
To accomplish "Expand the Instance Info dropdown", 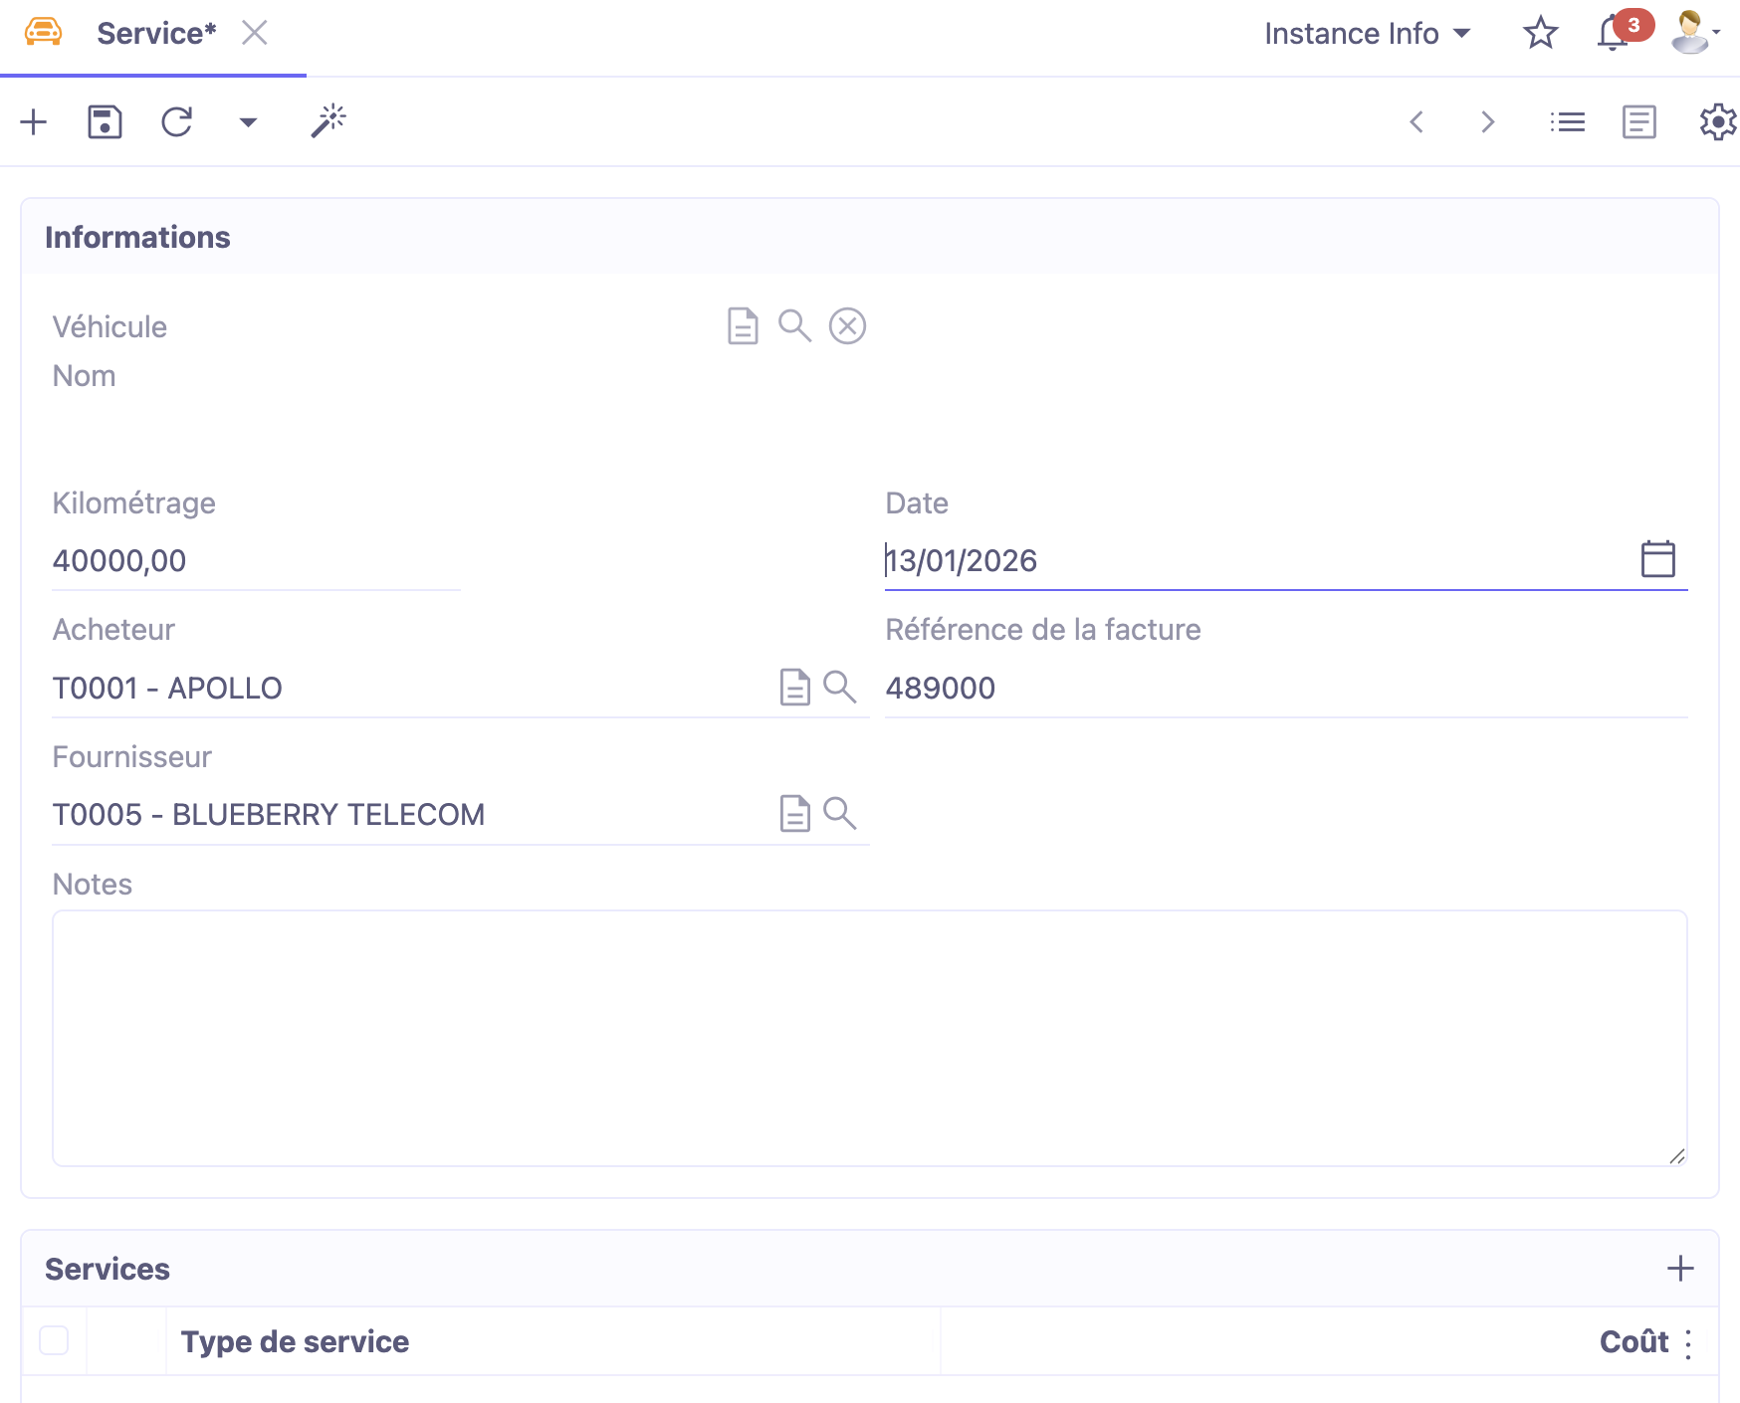I will pos(1367,34).
